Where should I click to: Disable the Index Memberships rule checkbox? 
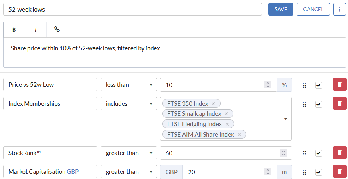(x=318, y=104)
